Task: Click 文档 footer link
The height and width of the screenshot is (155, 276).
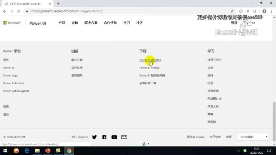Action: coord(210,68)
